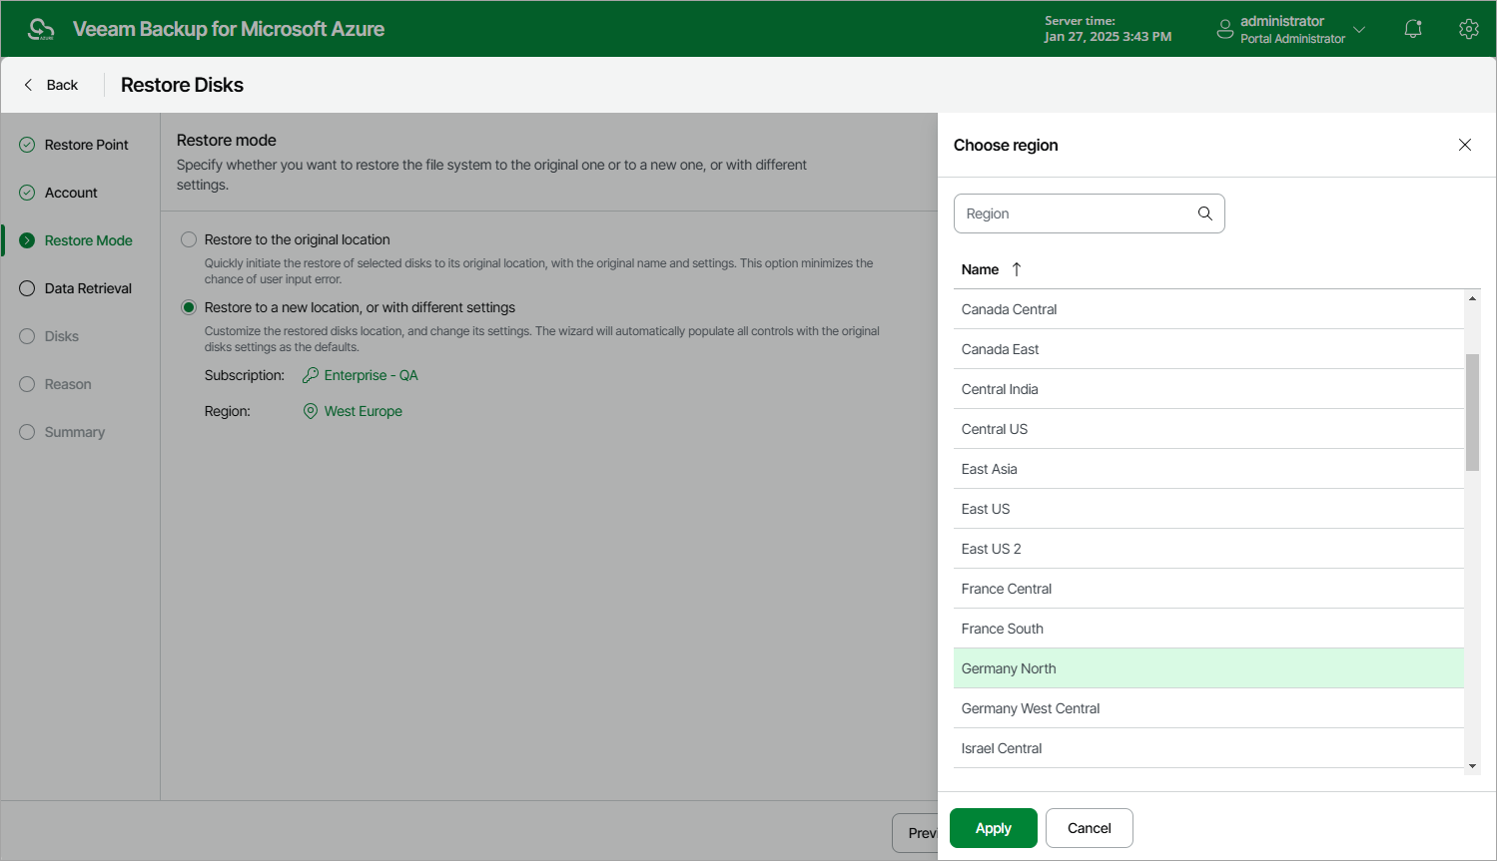Choose Germany West Central region
The image size is (1497, 861).
click(1208, 708)
